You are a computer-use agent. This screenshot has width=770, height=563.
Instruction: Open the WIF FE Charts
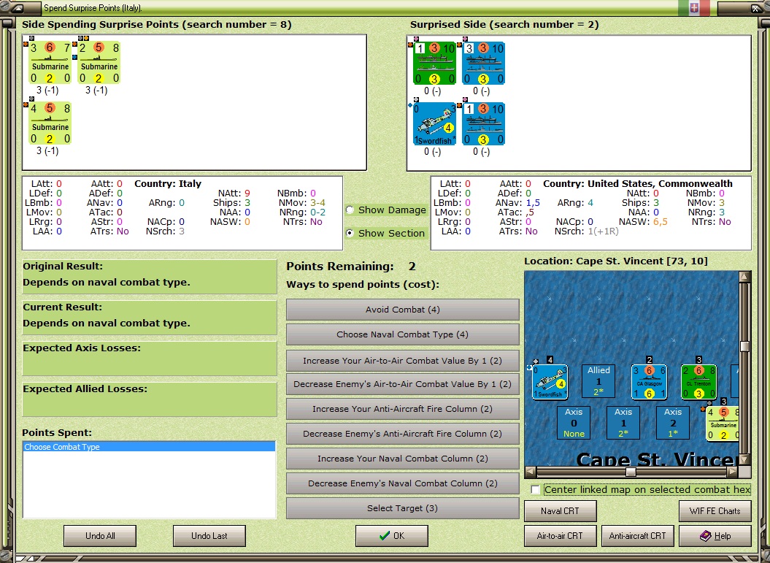tap(715, 511)
